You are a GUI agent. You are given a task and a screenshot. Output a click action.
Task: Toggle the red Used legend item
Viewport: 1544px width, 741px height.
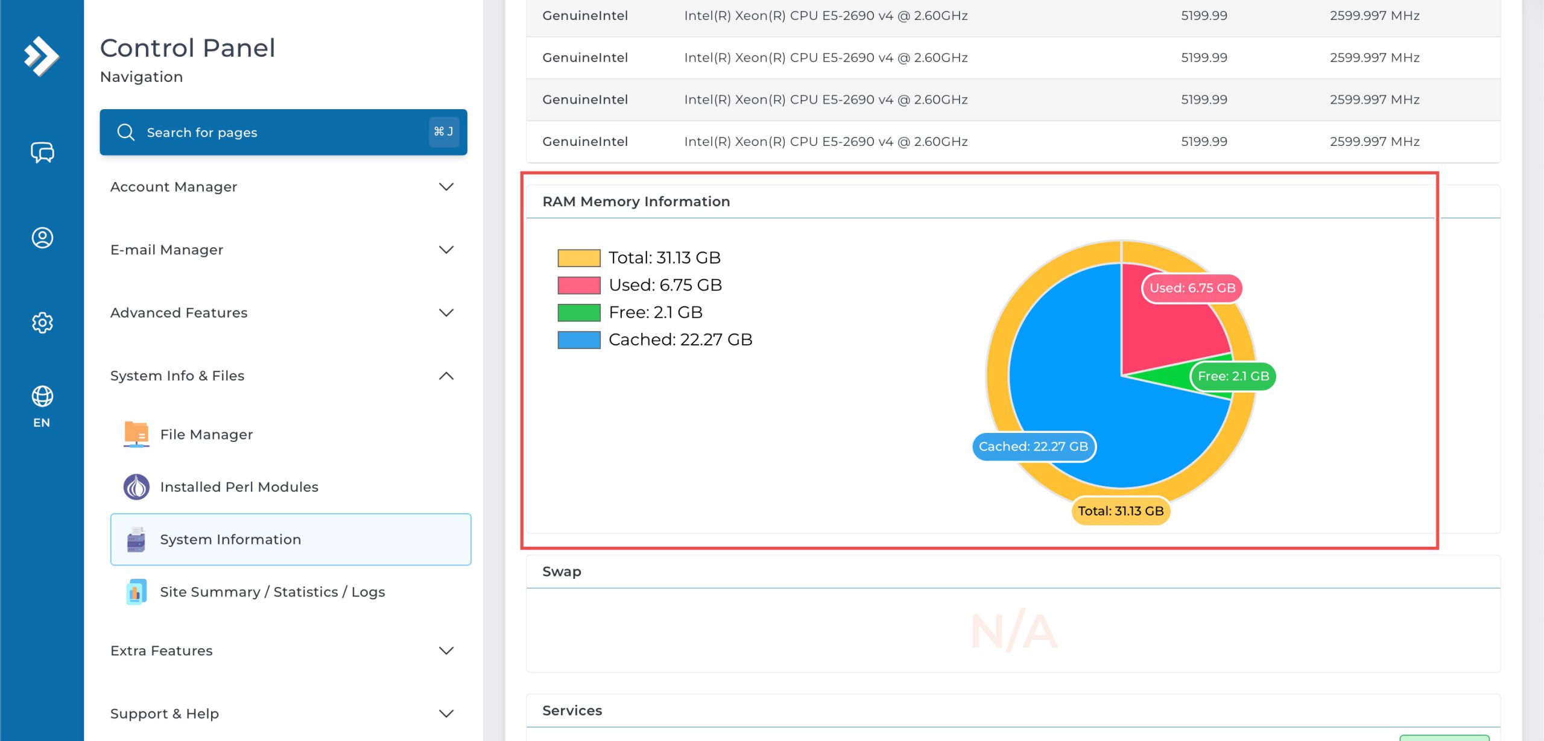click(639, 285)
